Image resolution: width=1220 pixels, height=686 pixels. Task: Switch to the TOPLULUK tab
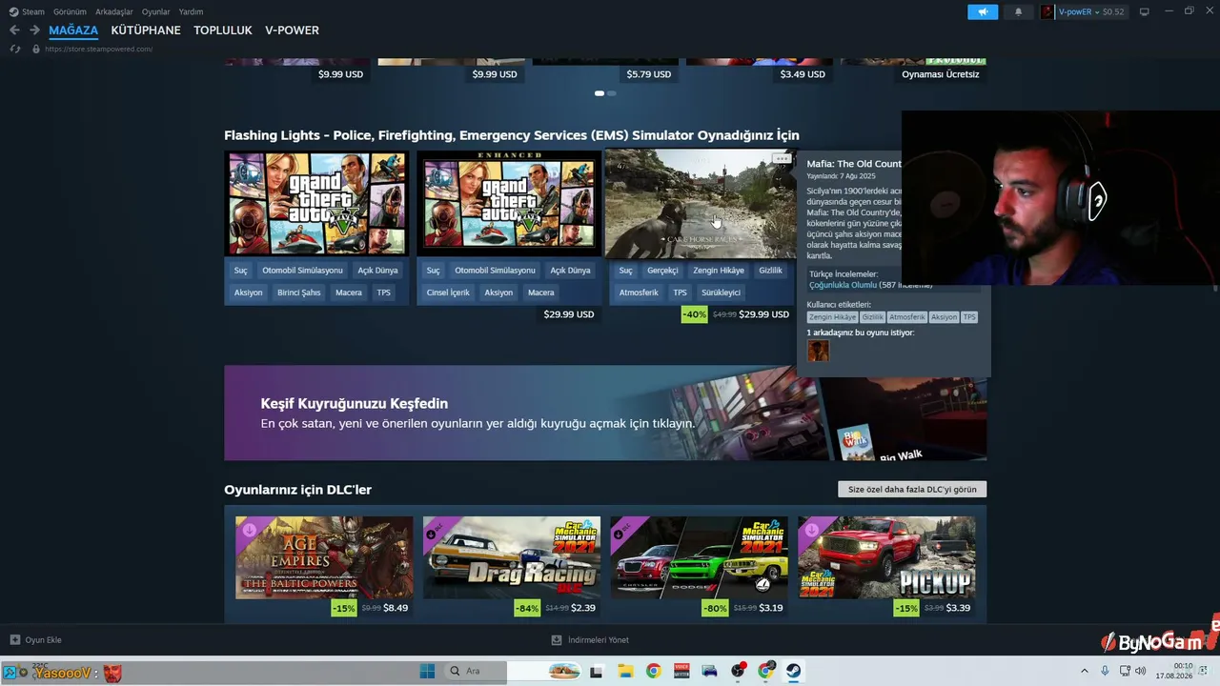point(223,30)
